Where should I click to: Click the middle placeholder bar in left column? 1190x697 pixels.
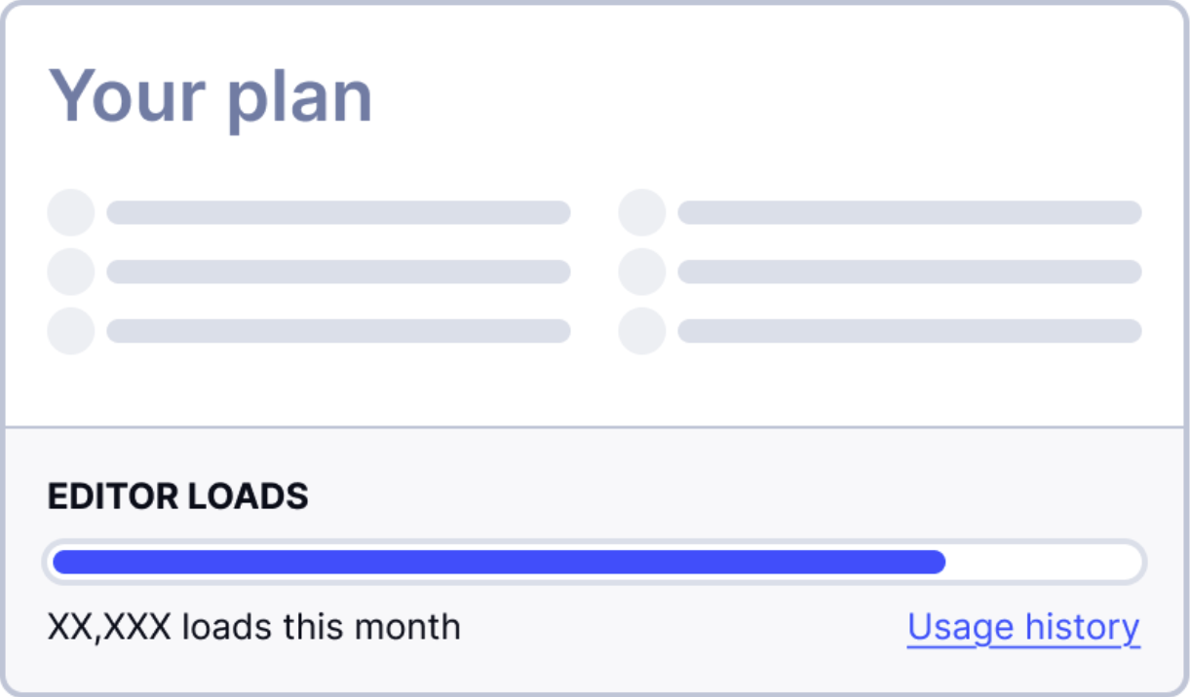click(340, 272)
